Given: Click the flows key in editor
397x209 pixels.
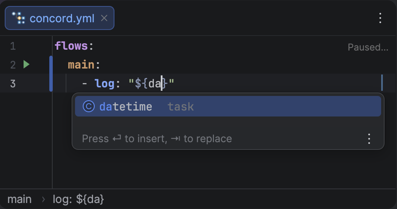Looking at the screenshot, I should [71, 46].
